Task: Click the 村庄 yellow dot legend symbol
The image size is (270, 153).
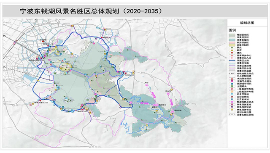Action: (232, 50)
